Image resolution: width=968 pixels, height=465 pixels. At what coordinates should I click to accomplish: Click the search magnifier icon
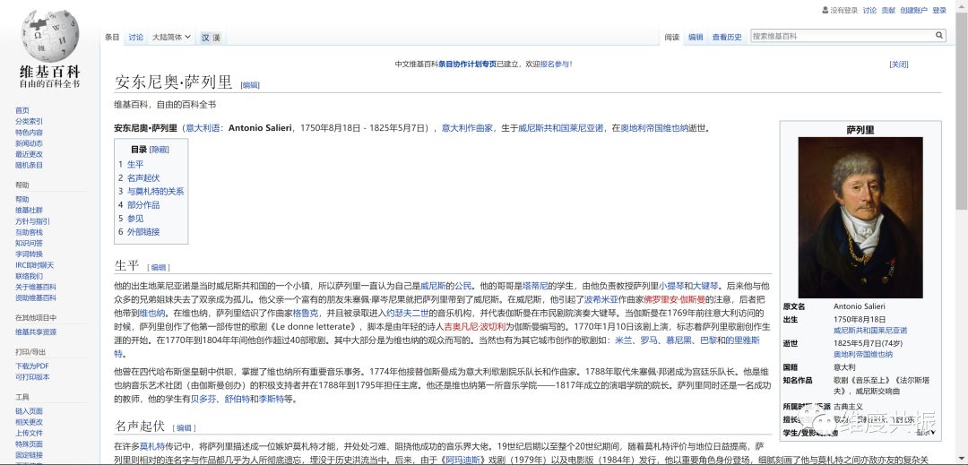(939, 36)
